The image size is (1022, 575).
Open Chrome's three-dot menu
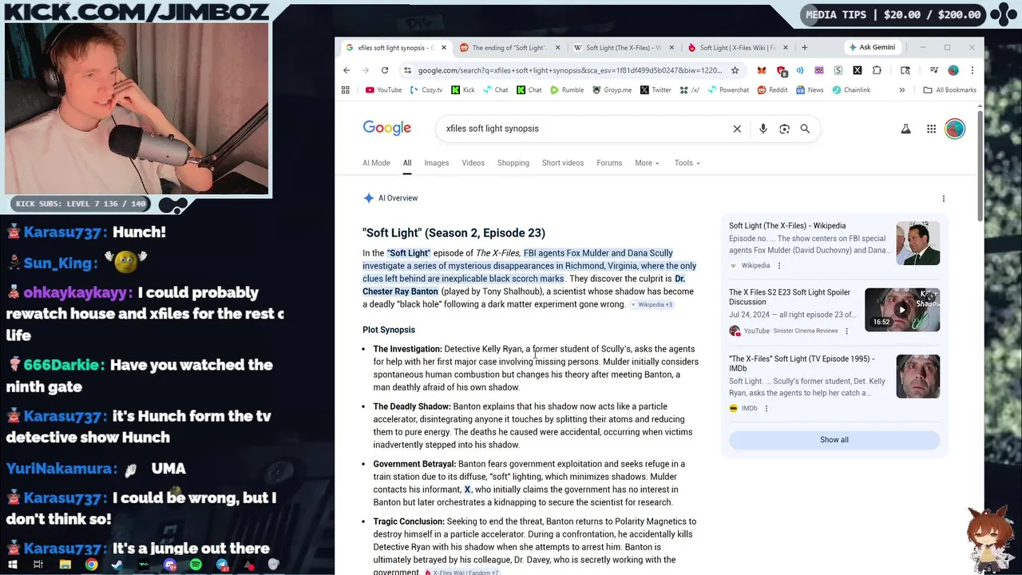point(972,70)
